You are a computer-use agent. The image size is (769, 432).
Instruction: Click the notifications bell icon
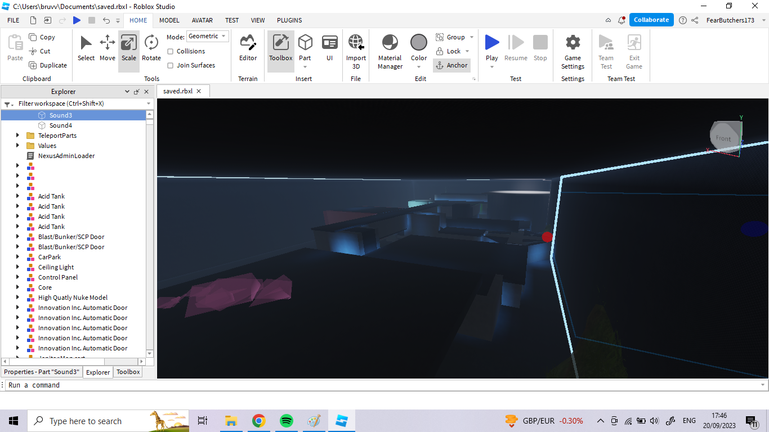tap(622, 20)
